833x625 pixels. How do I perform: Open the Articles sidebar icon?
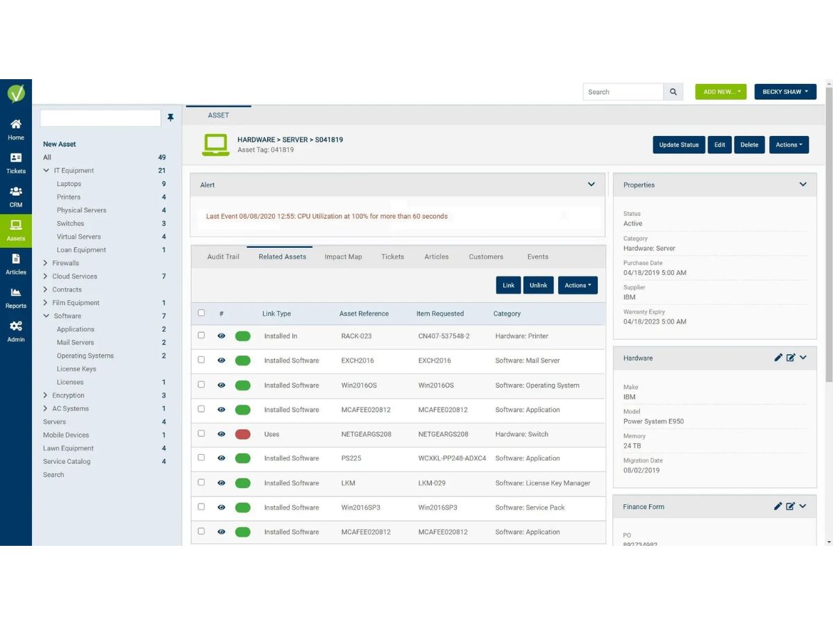(16, 264)
